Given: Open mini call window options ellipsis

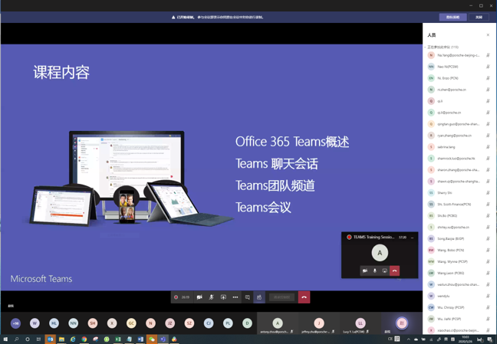Looking at the screenshot, I should coord(412,238).
